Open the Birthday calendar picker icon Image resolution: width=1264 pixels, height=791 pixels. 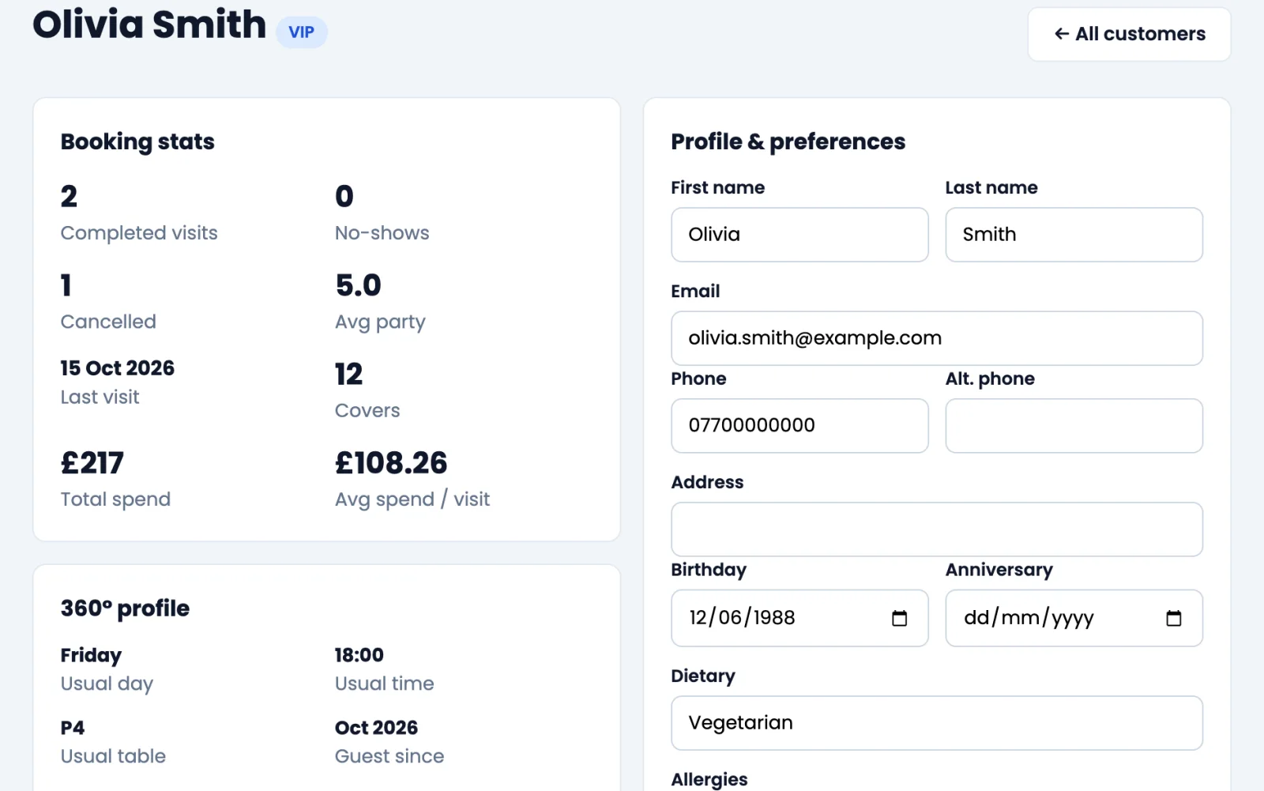(x=899, y=618)
